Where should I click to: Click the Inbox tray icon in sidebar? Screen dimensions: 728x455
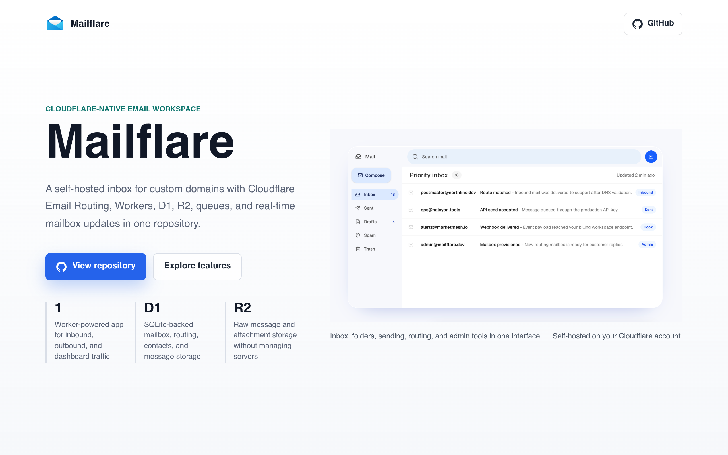[x=358, y=195]
